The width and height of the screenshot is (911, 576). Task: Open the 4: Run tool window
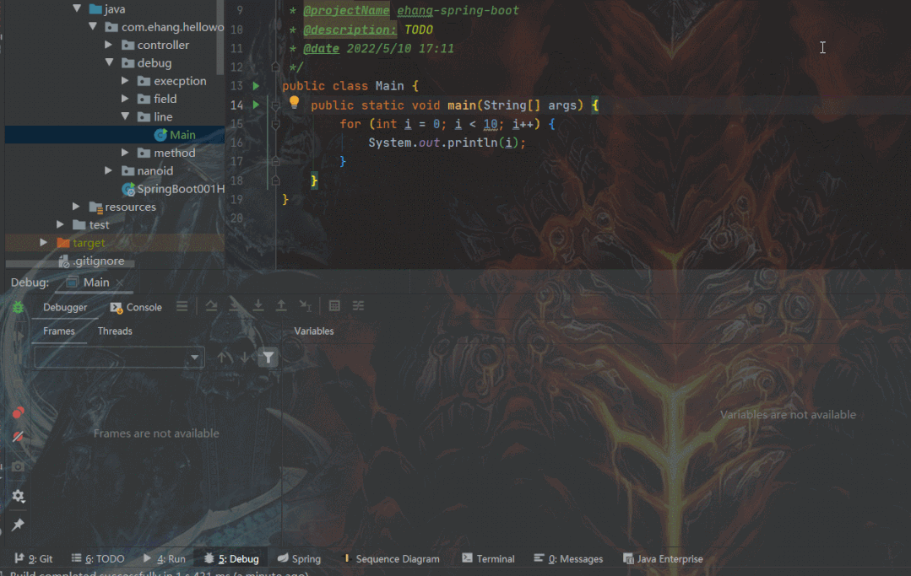pos(165,558)
